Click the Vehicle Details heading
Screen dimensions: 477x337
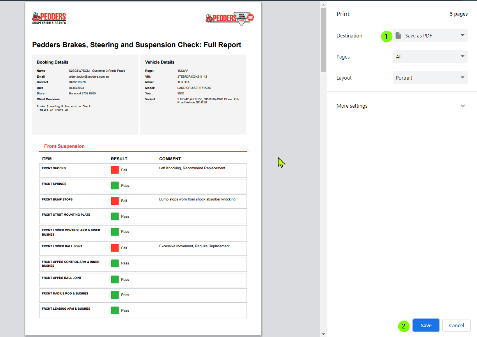[160, 62]
